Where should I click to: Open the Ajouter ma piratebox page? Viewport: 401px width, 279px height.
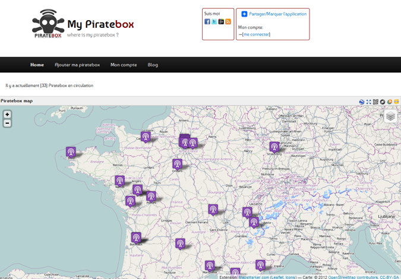point(77,65)
